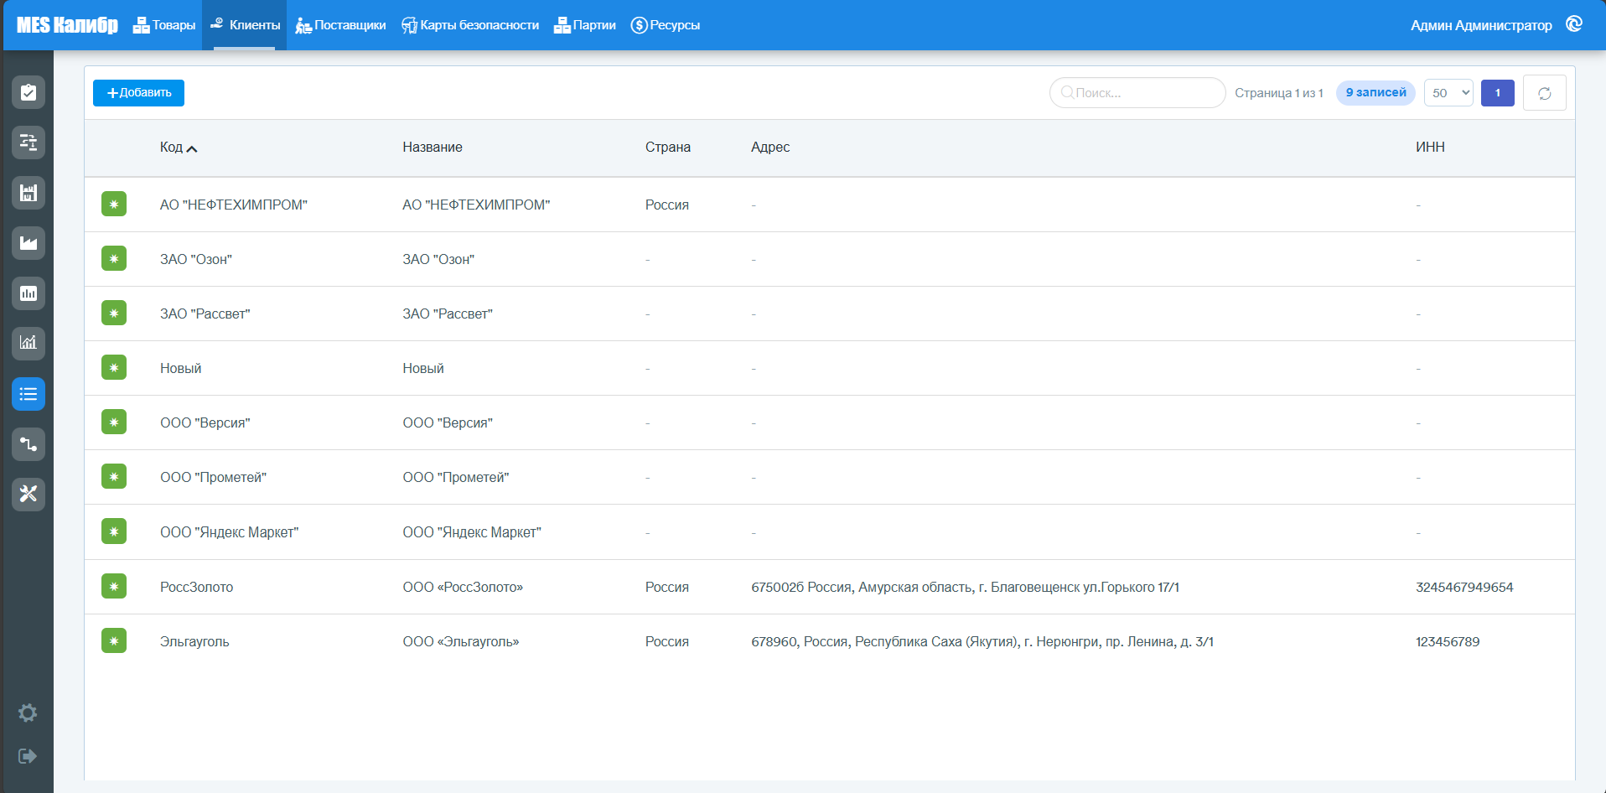This screenshot has width=1606, height=793.
Task: Click the Нерюнгри address cell
Action: click(x=982, y=641)
